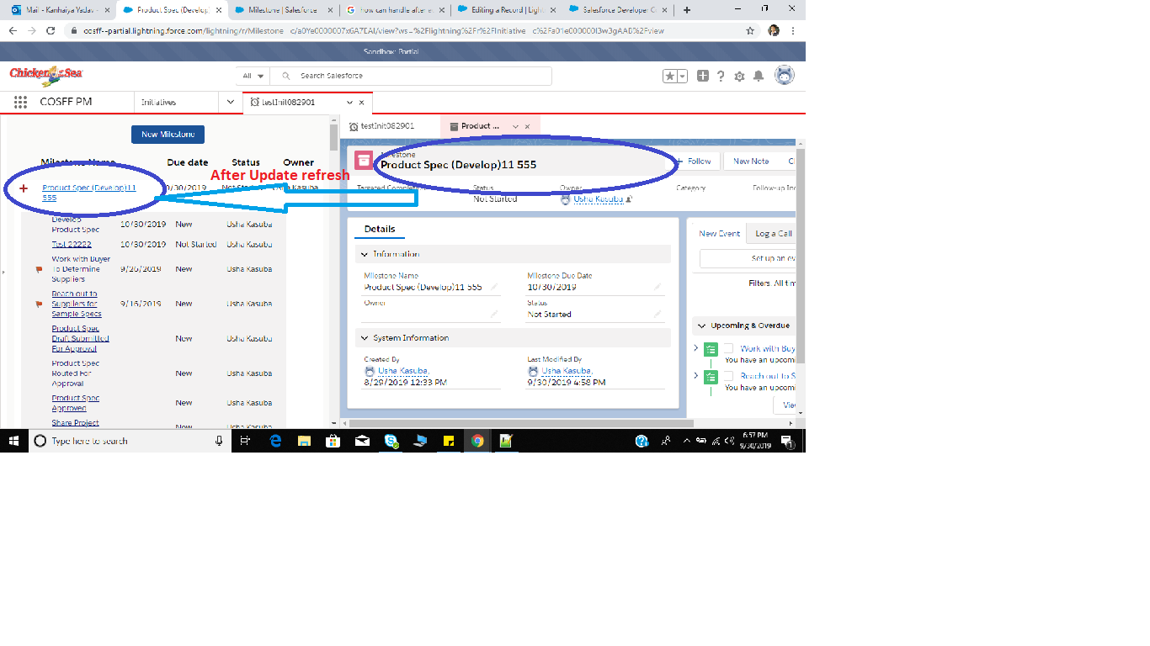Expand the Reach out to Suppliers task details
Image resolution: width=1150 pixels, height=646 pixels.
[x=695, y=376]
